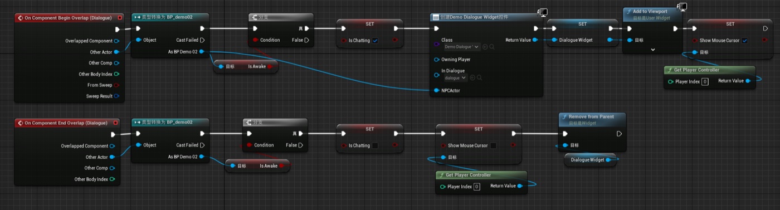Click Remove from Parent execution output pin
This screenshot has height=210, width=780.
coord(619,134)
